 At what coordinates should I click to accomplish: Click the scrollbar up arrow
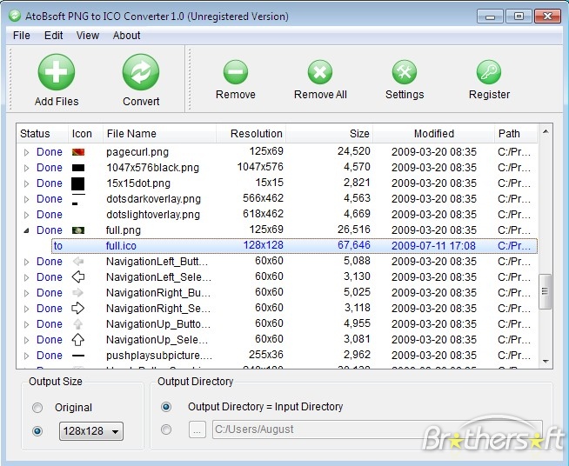click(x=546, y=131)
